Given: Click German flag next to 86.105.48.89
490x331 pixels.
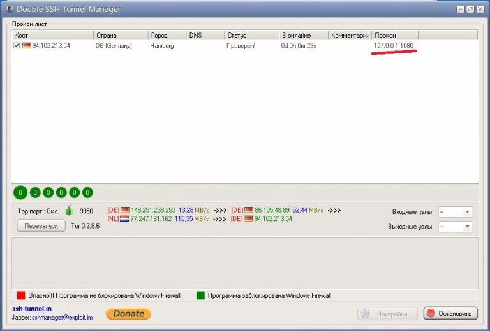Looking at the screenshot, I should (x=249, y=210).
